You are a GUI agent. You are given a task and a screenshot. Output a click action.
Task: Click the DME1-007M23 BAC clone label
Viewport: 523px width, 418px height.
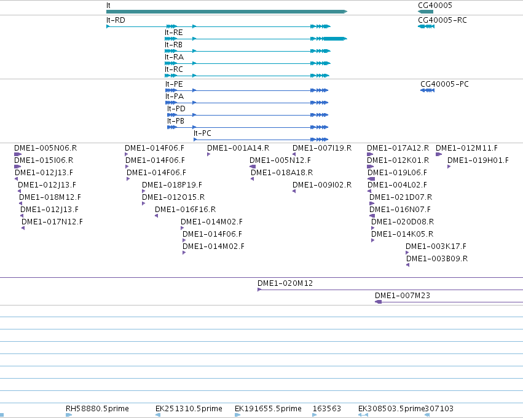(x=403, y=296)
